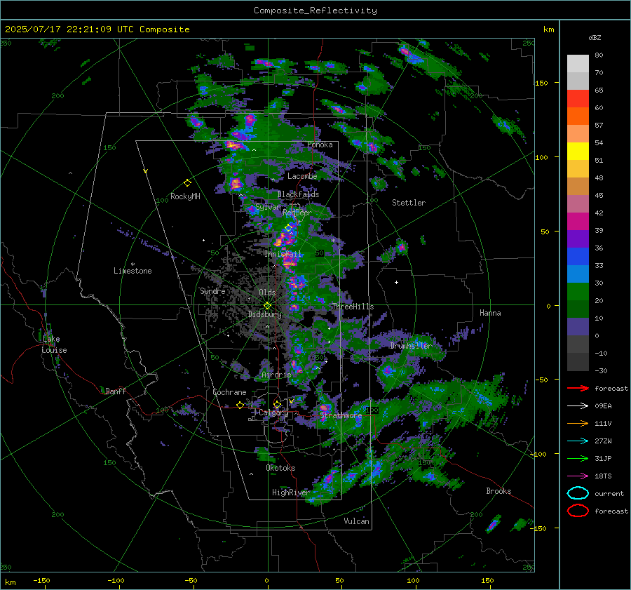Click the Strathmore town label
Viewport: 631px width, 590px height.
tap(341, 415)
